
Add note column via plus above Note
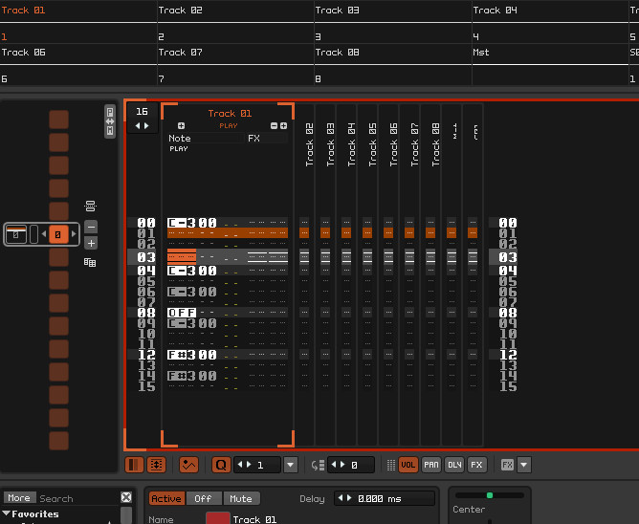[x=181, y=126]
